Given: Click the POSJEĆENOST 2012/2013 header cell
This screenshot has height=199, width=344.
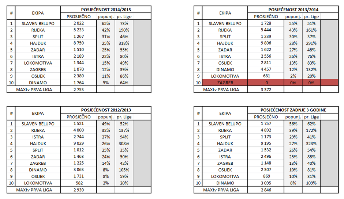Looking at the screenshot, I should tap(105, 110).
